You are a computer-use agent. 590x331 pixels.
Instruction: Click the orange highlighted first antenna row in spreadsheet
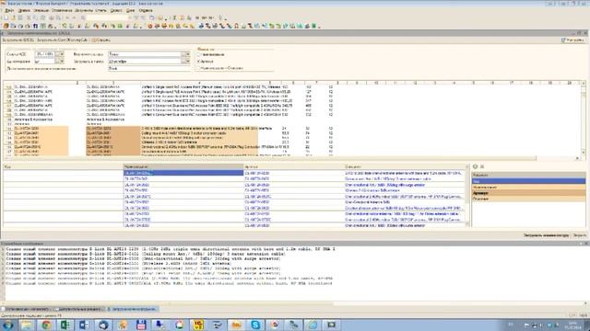[x=136, y=129]
